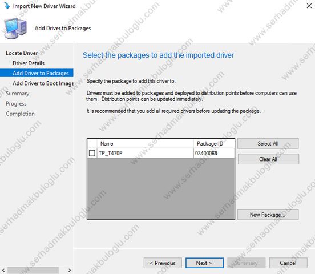The image size is (315, 274).
Task: Select the TP_T470P row name
Action: 111,153
